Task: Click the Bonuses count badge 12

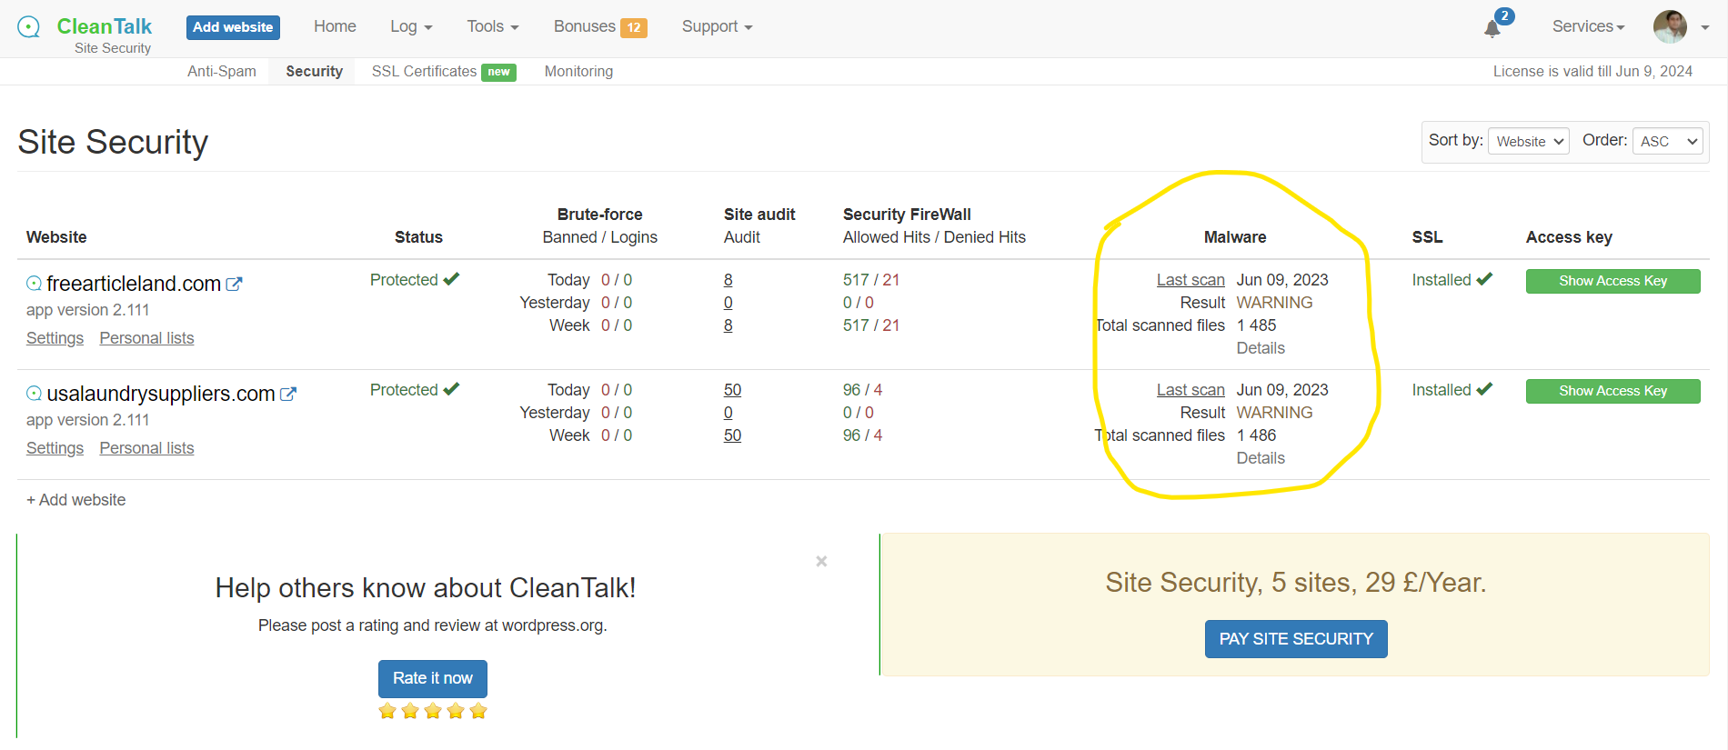Action: 634,27
